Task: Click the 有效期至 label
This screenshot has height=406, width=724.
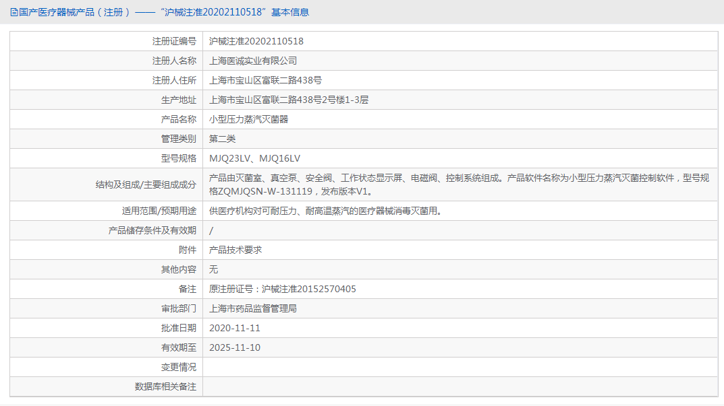Action: tap(179, 347)
